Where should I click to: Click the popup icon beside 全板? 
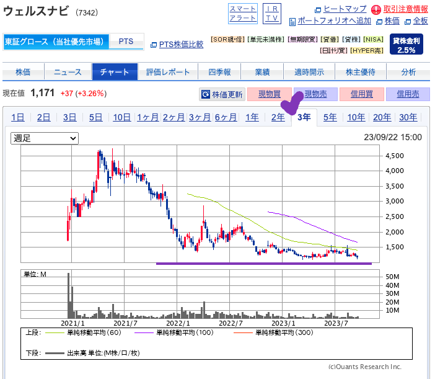pyautogui.click(x=408, y=22)
